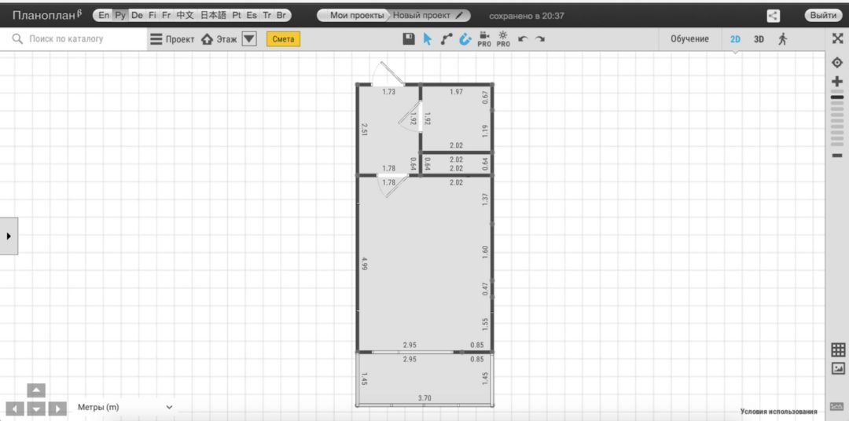Viewport: 849px width, 421px height.
Task: Click the save floppy disk icon
Action: 409,38
